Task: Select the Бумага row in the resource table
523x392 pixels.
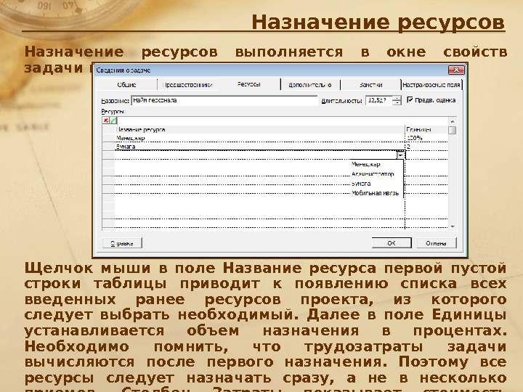Action: [260, 147]
